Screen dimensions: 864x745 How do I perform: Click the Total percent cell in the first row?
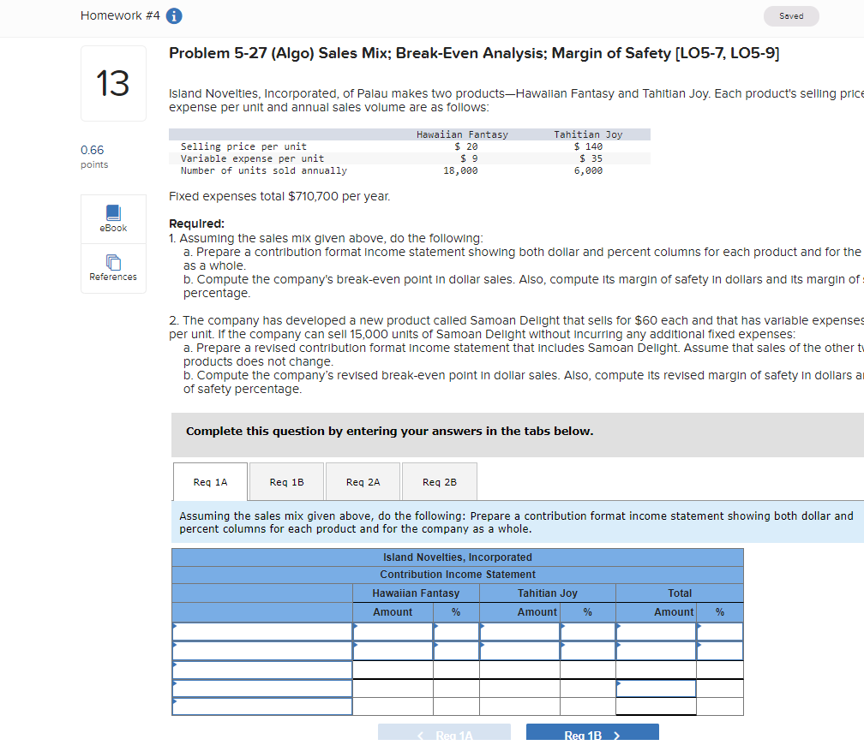pyautogui.click(x=720, y=631)
